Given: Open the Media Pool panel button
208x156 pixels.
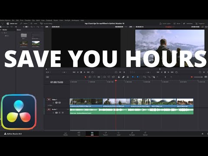Looking at the screenshot, I should point(12,23).
